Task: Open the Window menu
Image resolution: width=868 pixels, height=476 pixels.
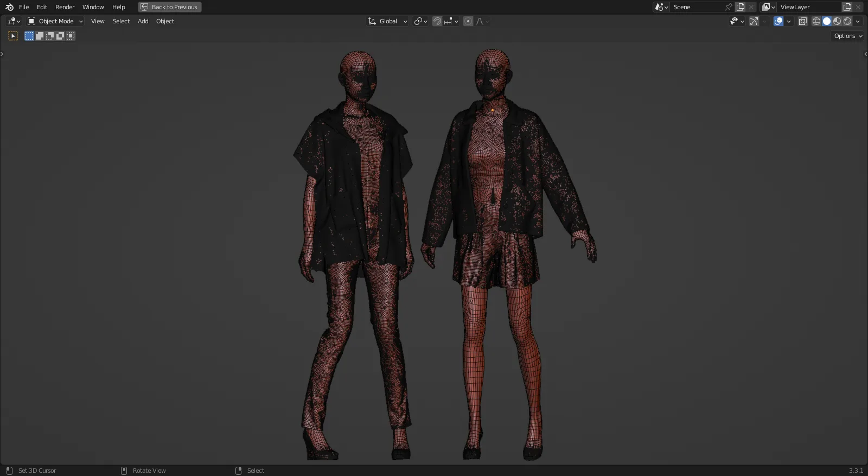Action: click(x=93, y=7)
